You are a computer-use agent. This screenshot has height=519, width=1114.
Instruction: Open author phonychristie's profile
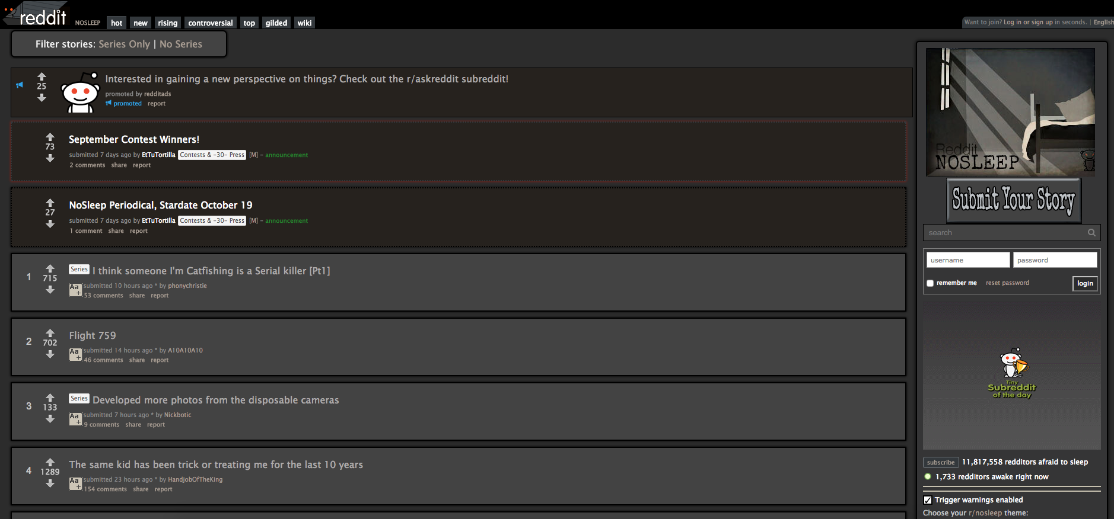187,286
